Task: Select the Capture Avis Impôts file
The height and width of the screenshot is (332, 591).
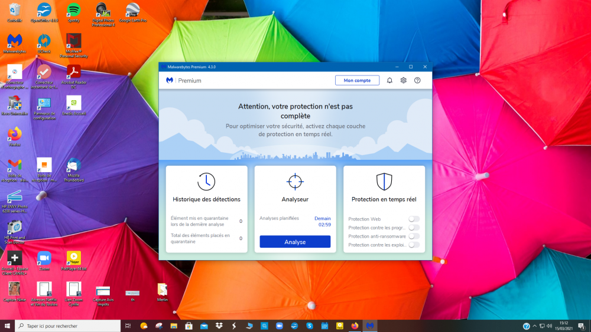Action: pos(103,296)
